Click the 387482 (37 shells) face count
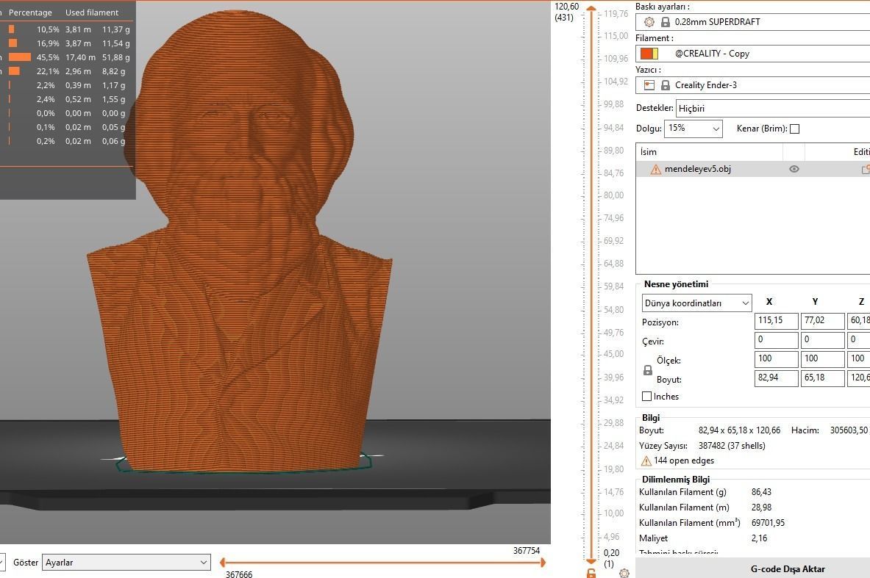This screenshot has height=578, width=870. coord(732,446)
